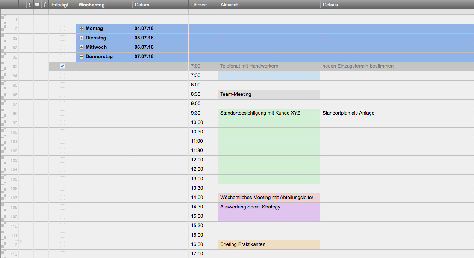Select the 13:30 time cell

(x=203, y=188)
